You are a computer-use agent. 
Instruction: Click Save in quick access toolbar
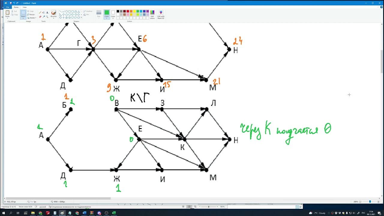(x=11, y=3)
